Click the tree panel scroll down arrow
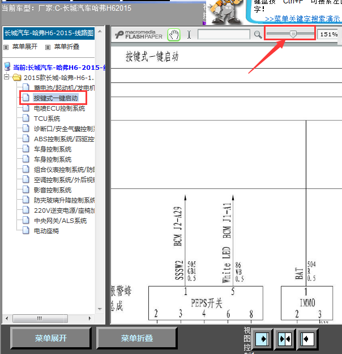This screenshot has width=342, height=354. [x=100, y=309]
